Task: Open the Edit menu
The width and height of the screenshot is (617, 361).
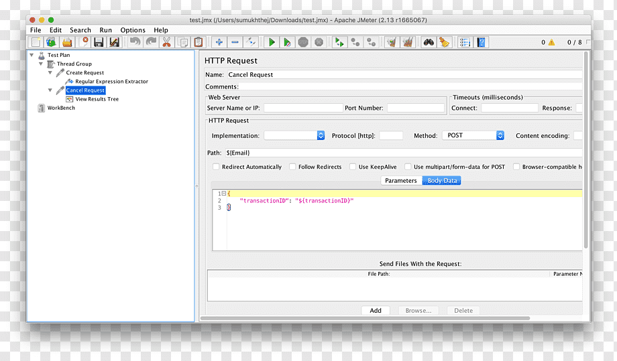Action: [56, 30]
